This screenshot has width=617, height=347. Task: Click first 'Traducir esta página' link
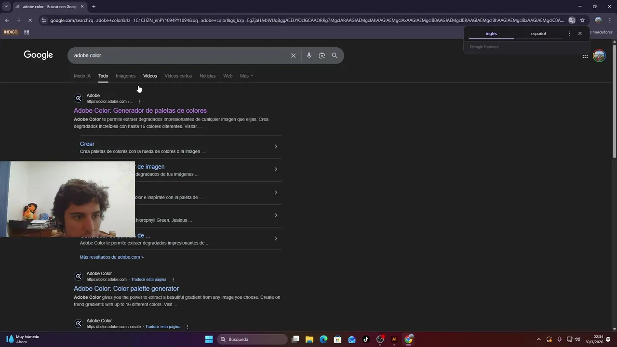(148, 280)
